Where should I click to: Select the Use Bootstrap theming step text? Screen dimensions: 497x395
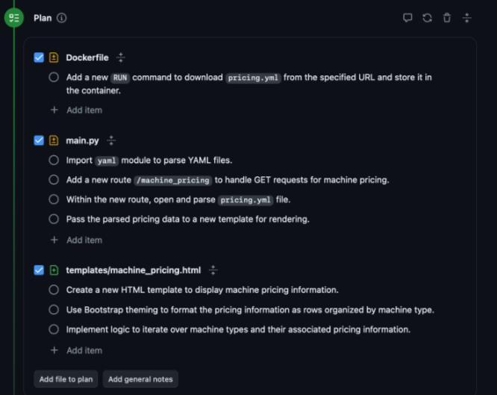tap(250, 310)
